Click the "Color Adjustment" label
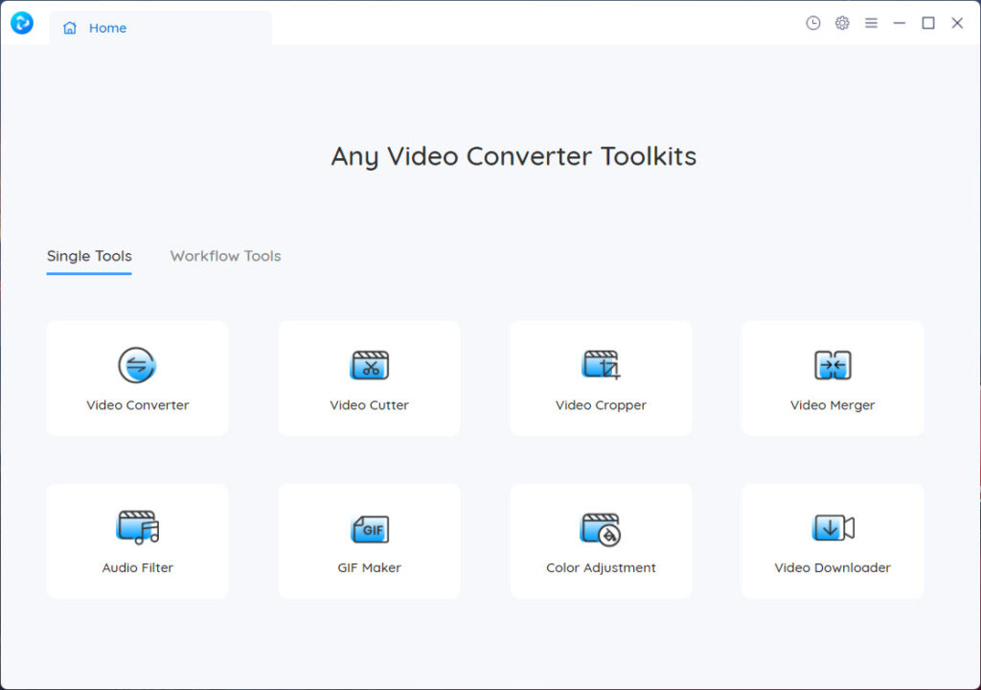Viewport: 981px width, 690px height. coord(601,568)
